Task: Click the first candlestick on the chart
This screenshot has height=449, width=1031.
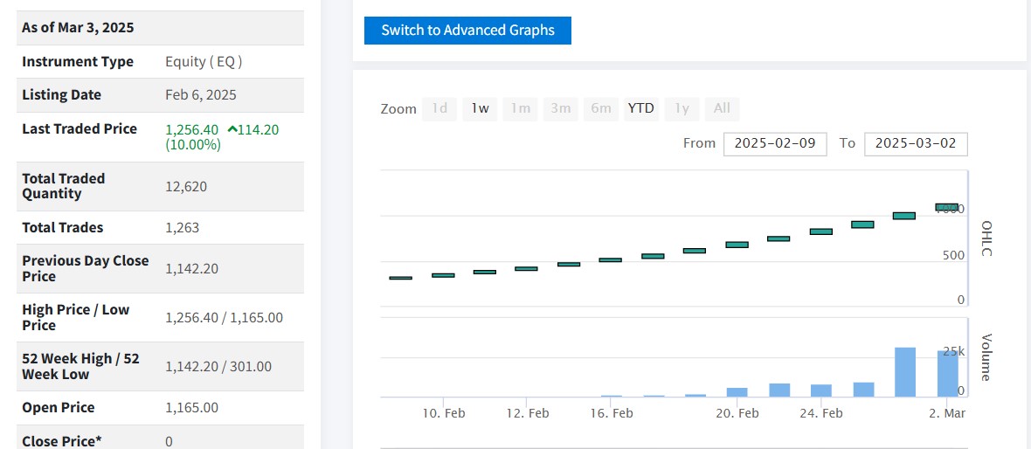Action: click(400, 278)
